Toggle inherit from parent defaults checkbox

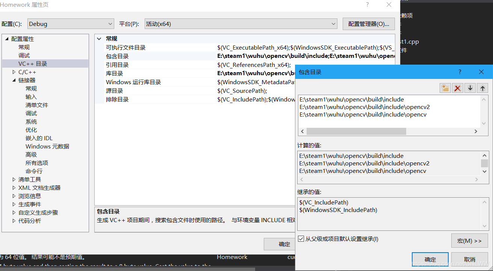pos(301,239)
